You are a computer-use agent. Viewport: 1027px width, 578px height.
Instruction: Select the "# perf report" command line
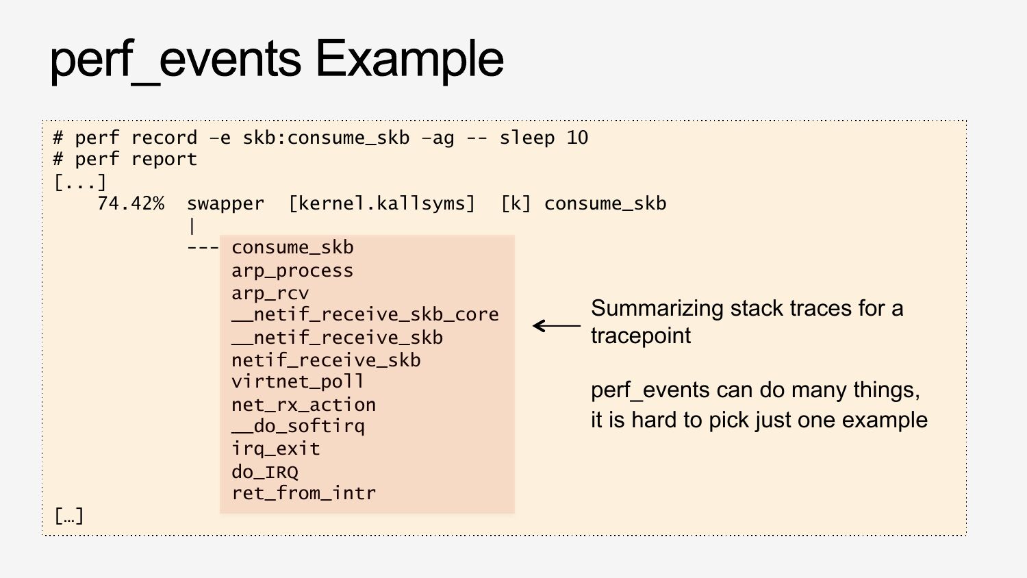125,160
